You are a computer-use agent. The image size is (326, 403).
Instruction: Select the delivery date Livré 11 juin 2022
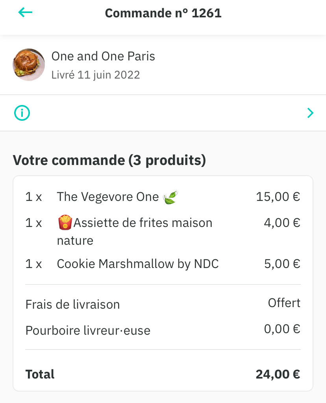point(96,75)
